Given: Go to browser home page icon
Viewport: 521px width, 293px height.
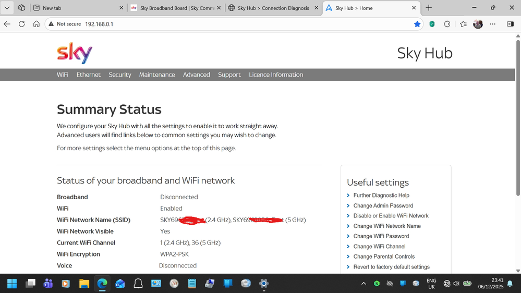Looking at the screenshot, I should click(x=36, y=24).
